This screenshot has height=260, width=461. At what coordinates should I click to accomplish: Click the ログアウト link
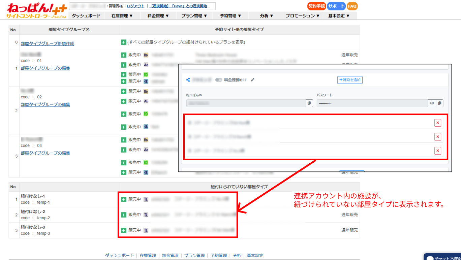click(x=135, y=6)
